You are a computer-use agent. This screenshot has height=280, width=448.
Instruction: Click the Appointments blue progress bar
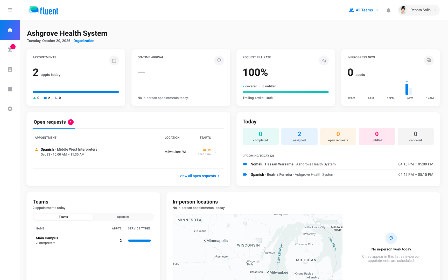click(x=76, y=92)
